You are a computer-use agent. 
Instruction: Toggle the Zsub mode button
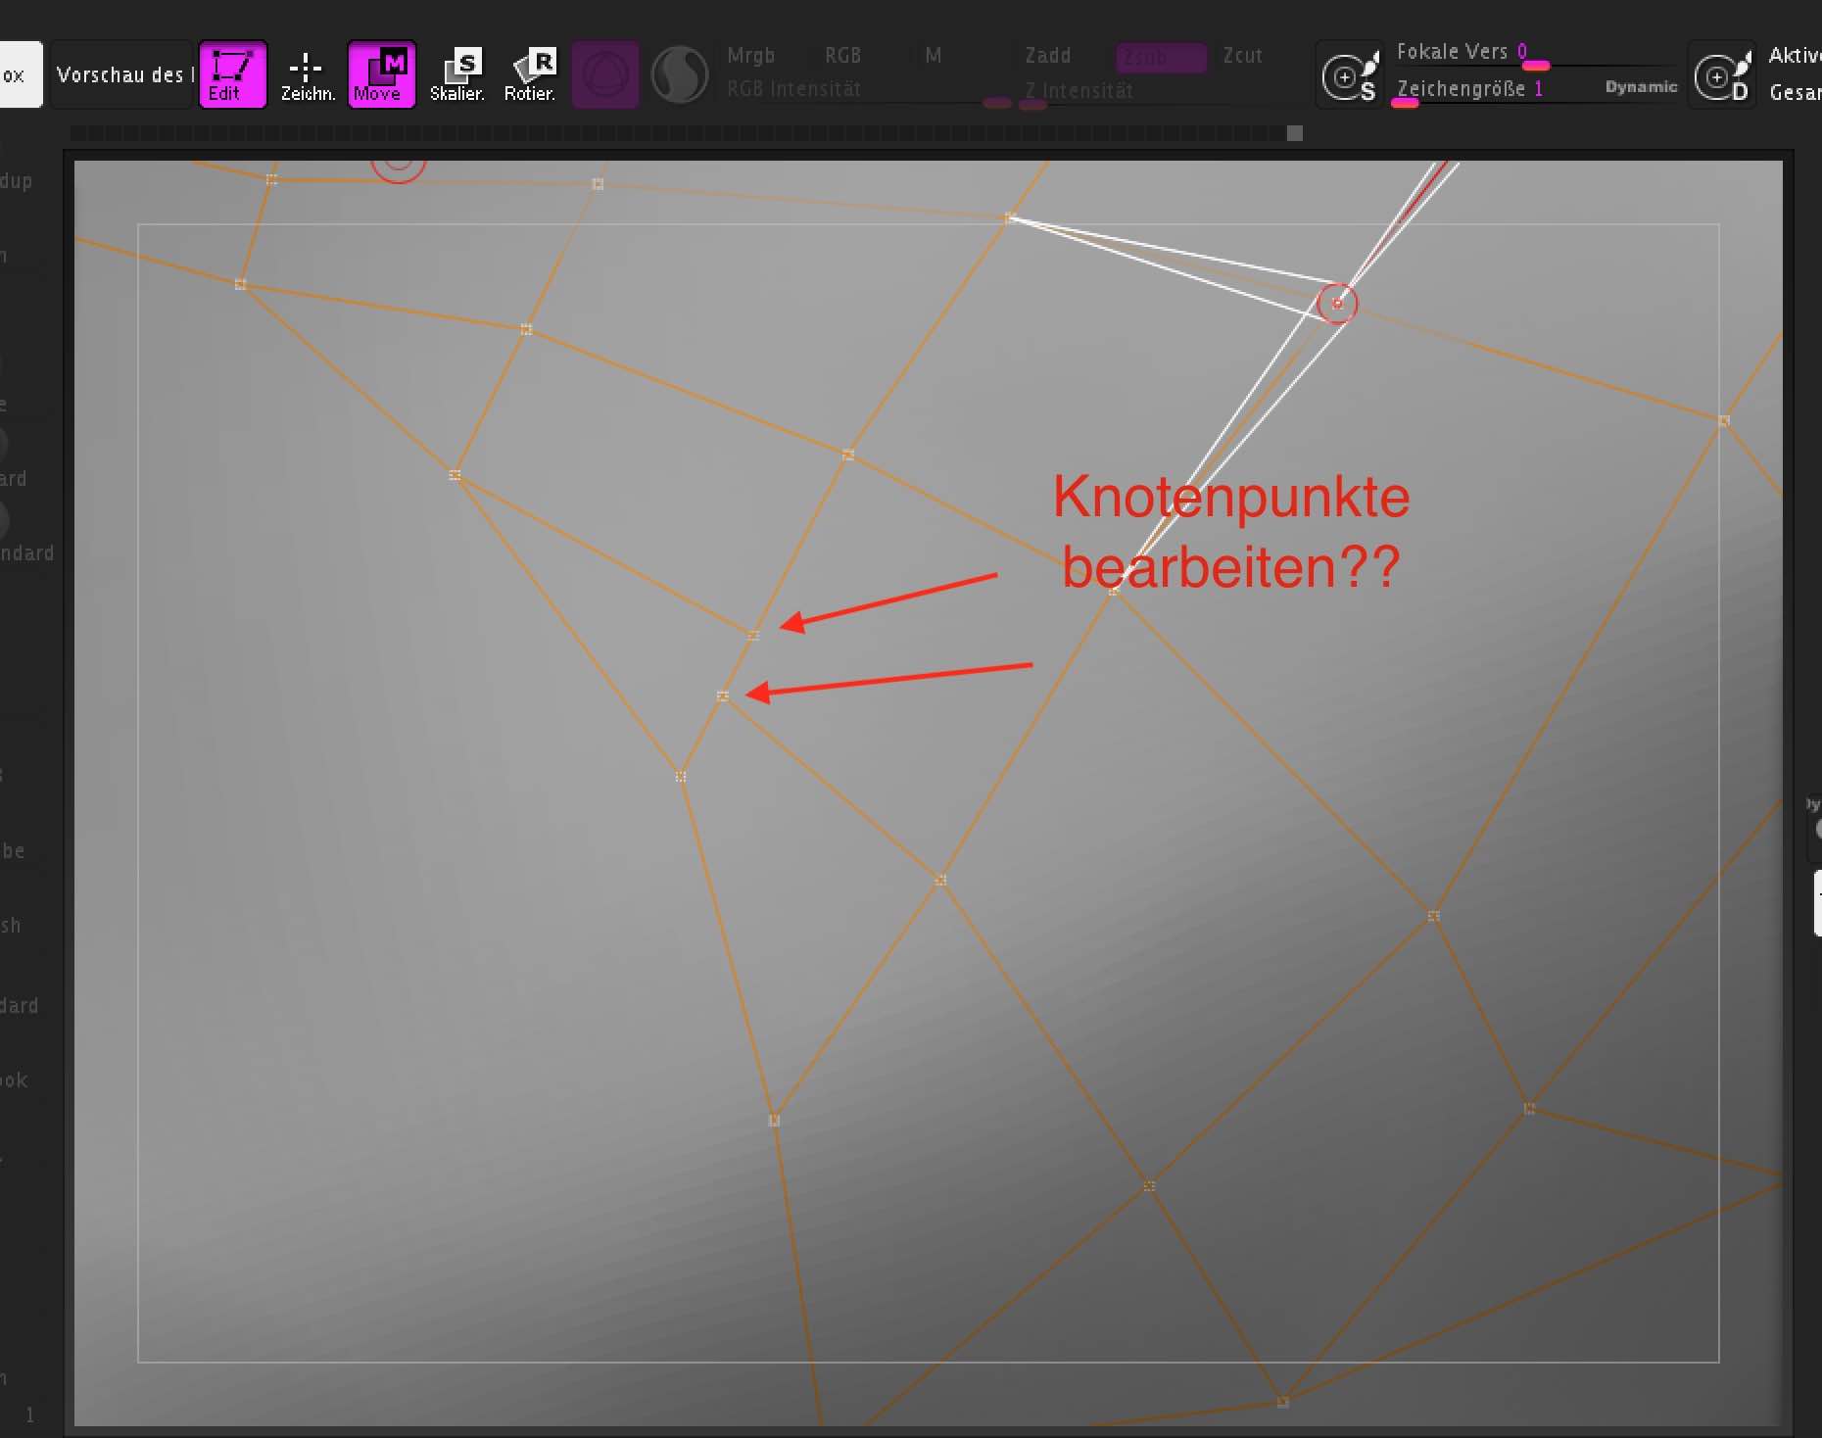[x=1161, y=57]
